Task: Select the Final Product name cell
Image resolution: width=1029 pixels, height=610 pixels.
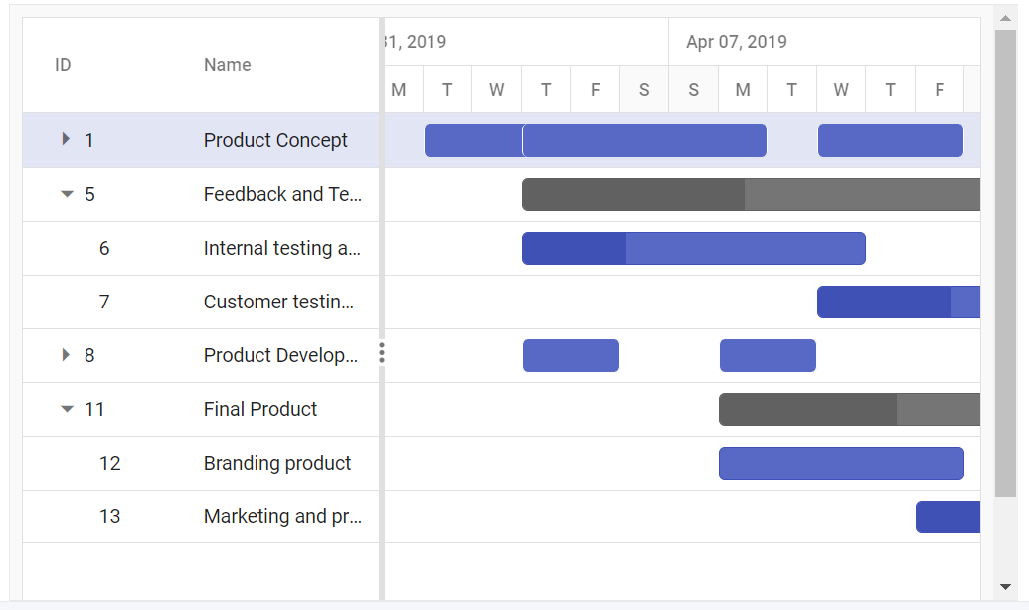Action: (x=260, y=409)
